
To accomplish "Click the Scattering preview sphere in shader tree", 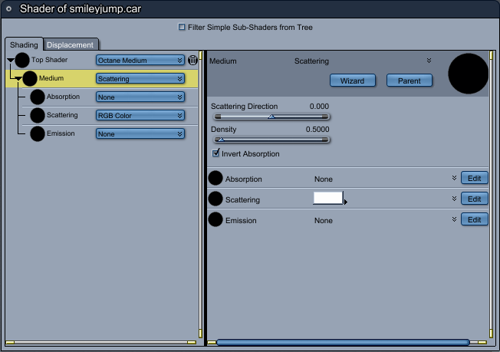I will pyautogui.click(x=38, y=116).
